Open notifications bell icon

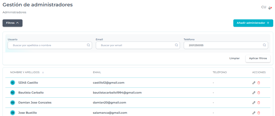pyautogui.click(x=270, y=8)
